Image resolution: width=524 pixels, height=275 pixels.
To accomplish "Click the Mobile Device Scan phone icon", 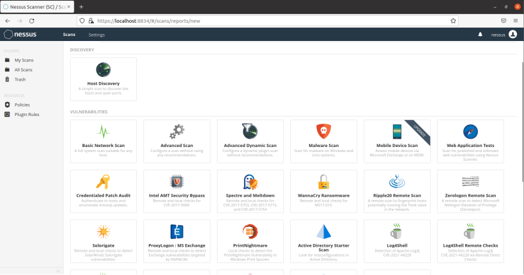I will (x=397, y=131).
